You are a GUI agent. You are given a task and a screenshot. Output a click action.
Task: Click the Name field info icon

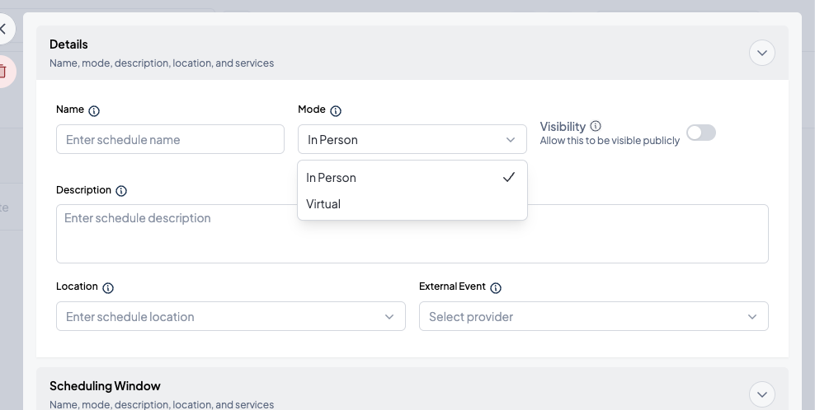[94, 110]
